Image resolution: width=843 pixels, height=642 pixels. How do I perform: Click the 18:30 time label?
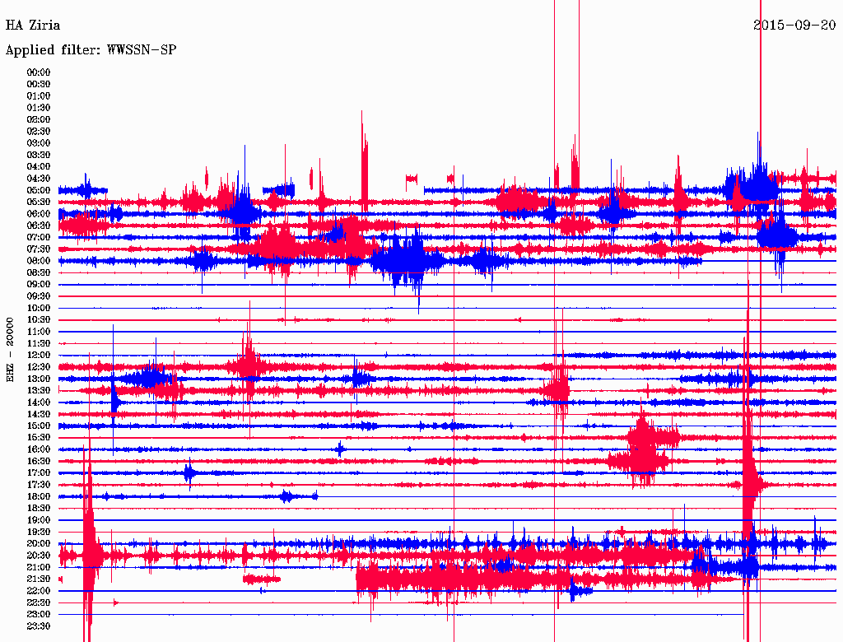(x=39, y=509)
